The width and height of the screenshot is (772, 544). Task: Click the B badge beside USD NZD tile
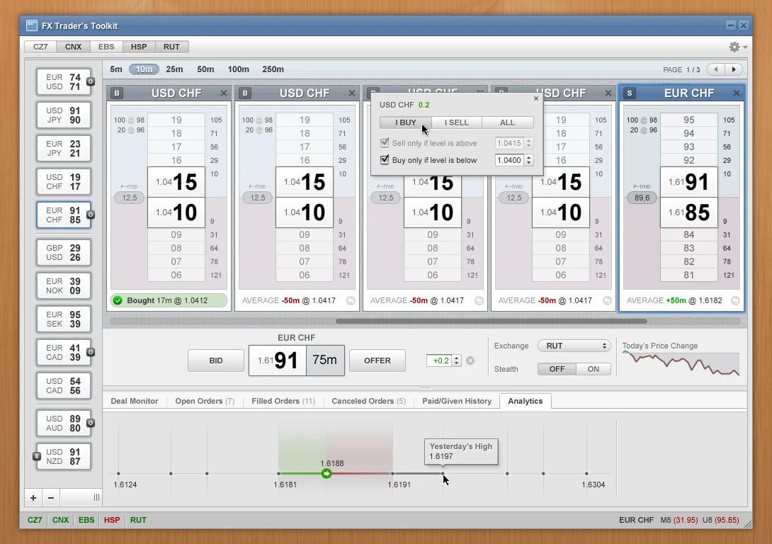click(36, 456)
